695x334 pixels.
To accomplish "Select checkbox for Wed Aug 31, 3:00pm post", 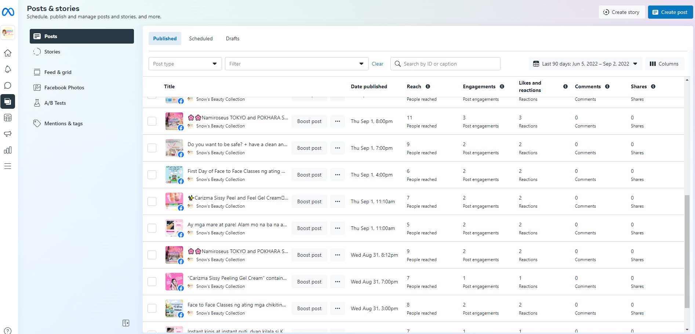I will point(152,308).
